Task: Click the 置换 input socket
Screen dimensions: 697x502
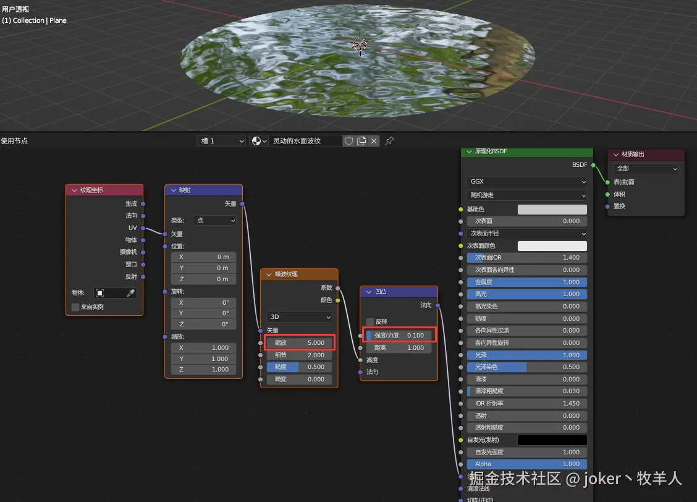Action: tap(607, 206)
